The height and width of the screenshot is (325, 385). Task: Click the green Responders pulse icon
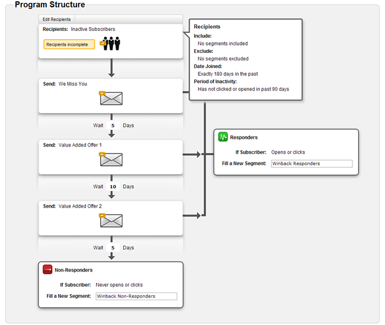click(x=223, y=137)
